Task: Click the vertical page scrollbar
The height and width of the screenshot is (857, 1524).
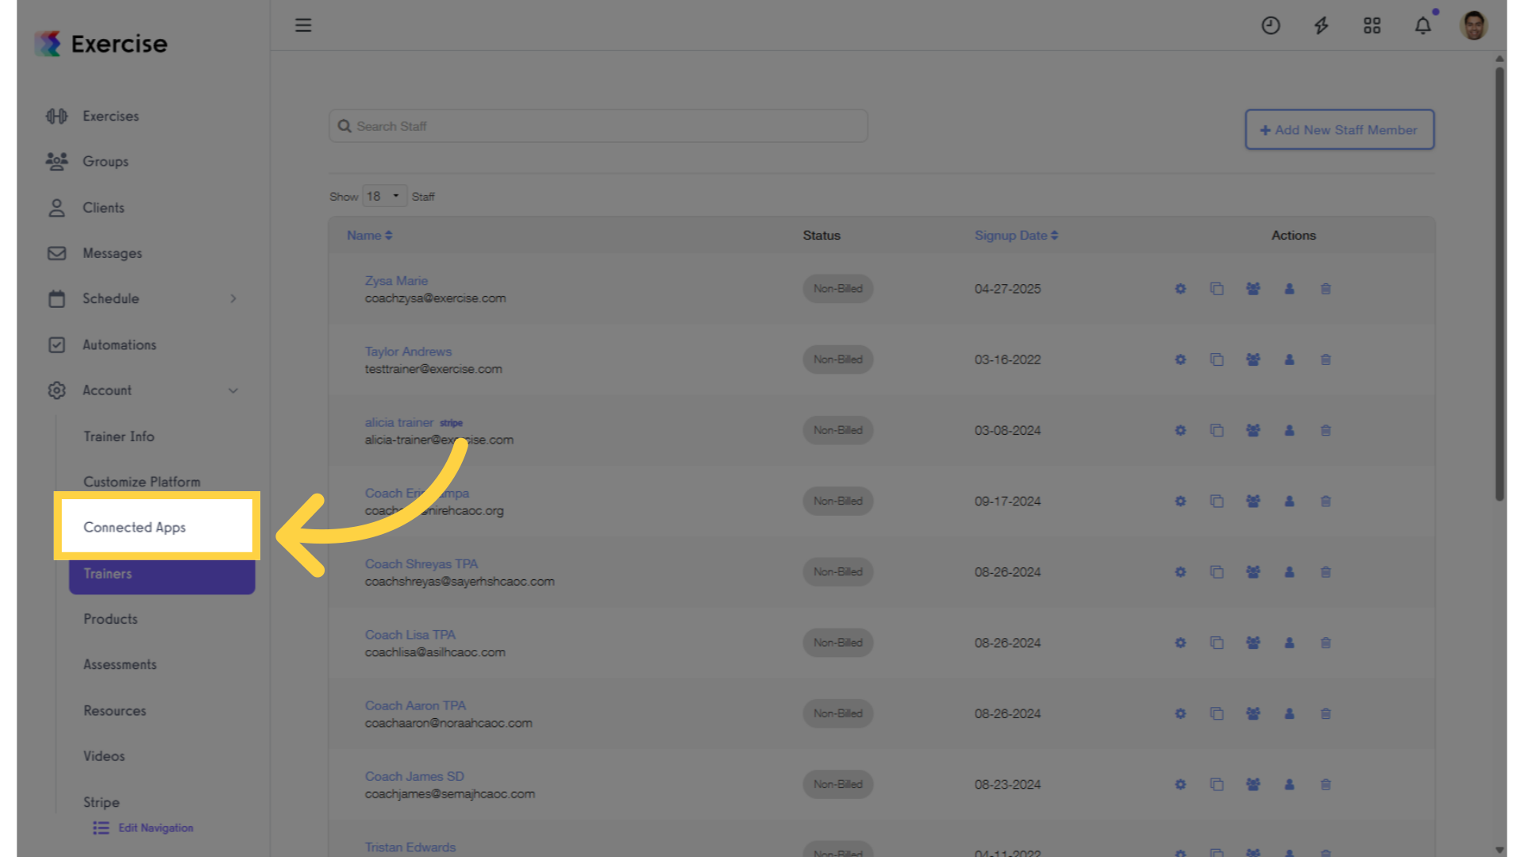Action: point(1500,283)
